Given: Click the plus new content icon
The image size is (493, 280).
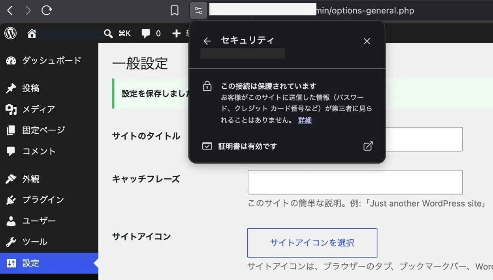Looking at the screenshot, I should pos(177,34).
